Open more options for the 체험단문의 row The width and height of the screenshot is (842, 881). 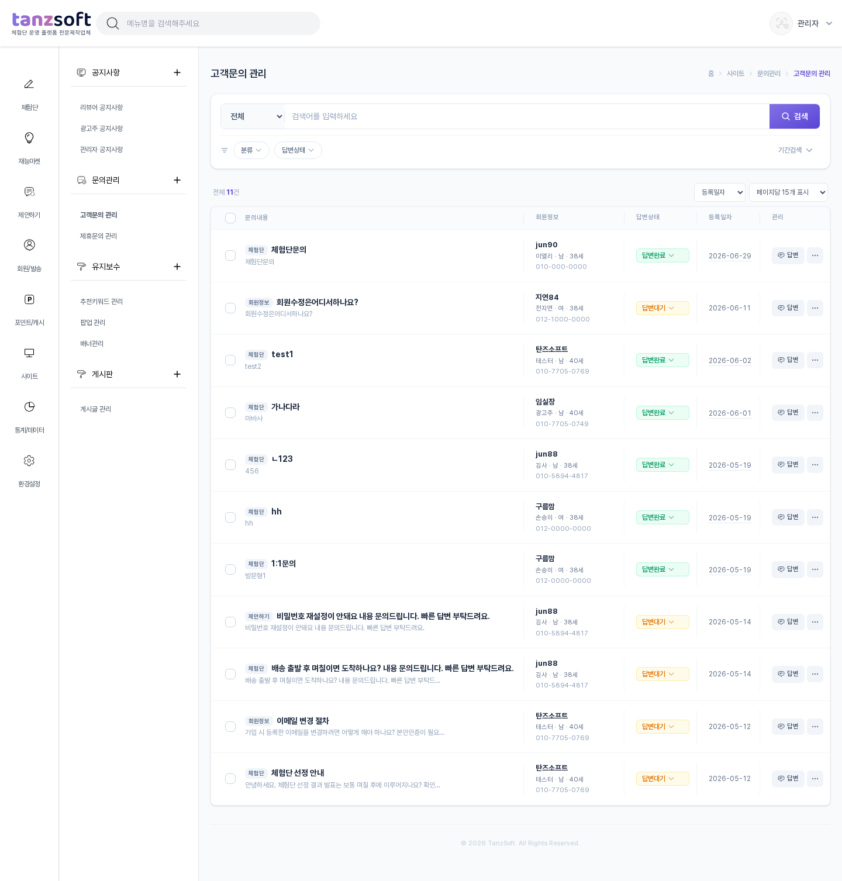(x=815, y=255)
